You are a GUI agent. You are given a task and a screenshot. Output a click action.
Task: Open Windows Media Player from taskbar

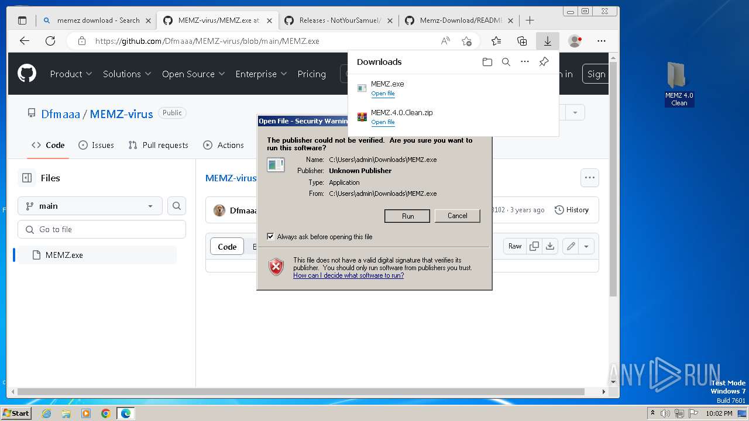click(86, 413)
